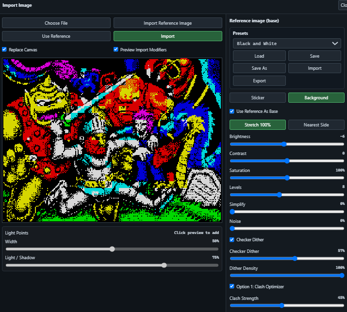
Task: Adjust the Levels slider
Action: [287, 195]
